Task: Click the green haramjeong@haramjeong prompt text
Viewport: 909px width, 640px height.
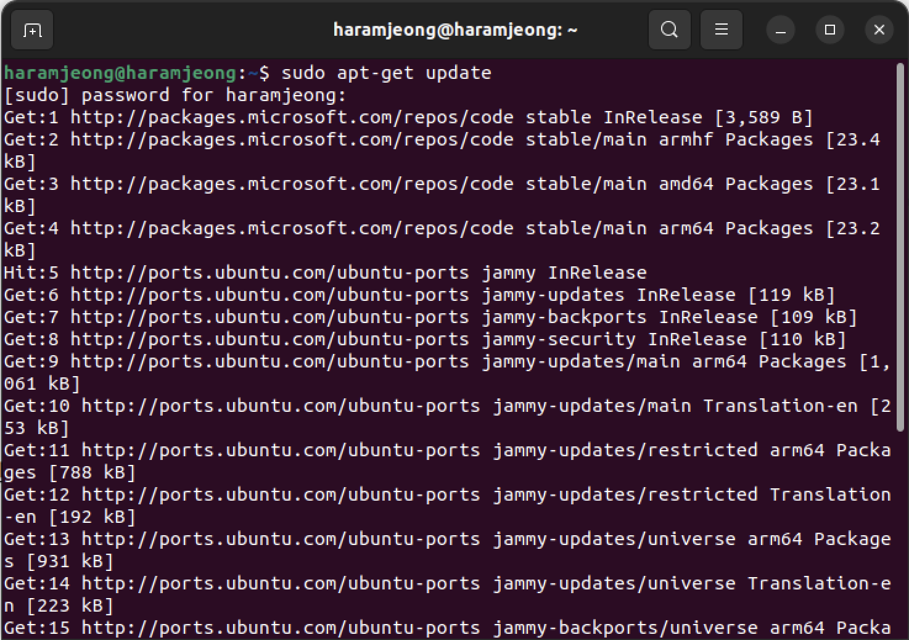Action: coord(120,73)
